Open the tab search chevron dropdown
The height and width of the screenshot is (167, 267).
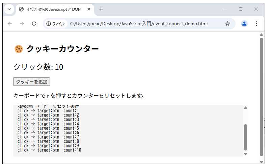coord(9,9)
